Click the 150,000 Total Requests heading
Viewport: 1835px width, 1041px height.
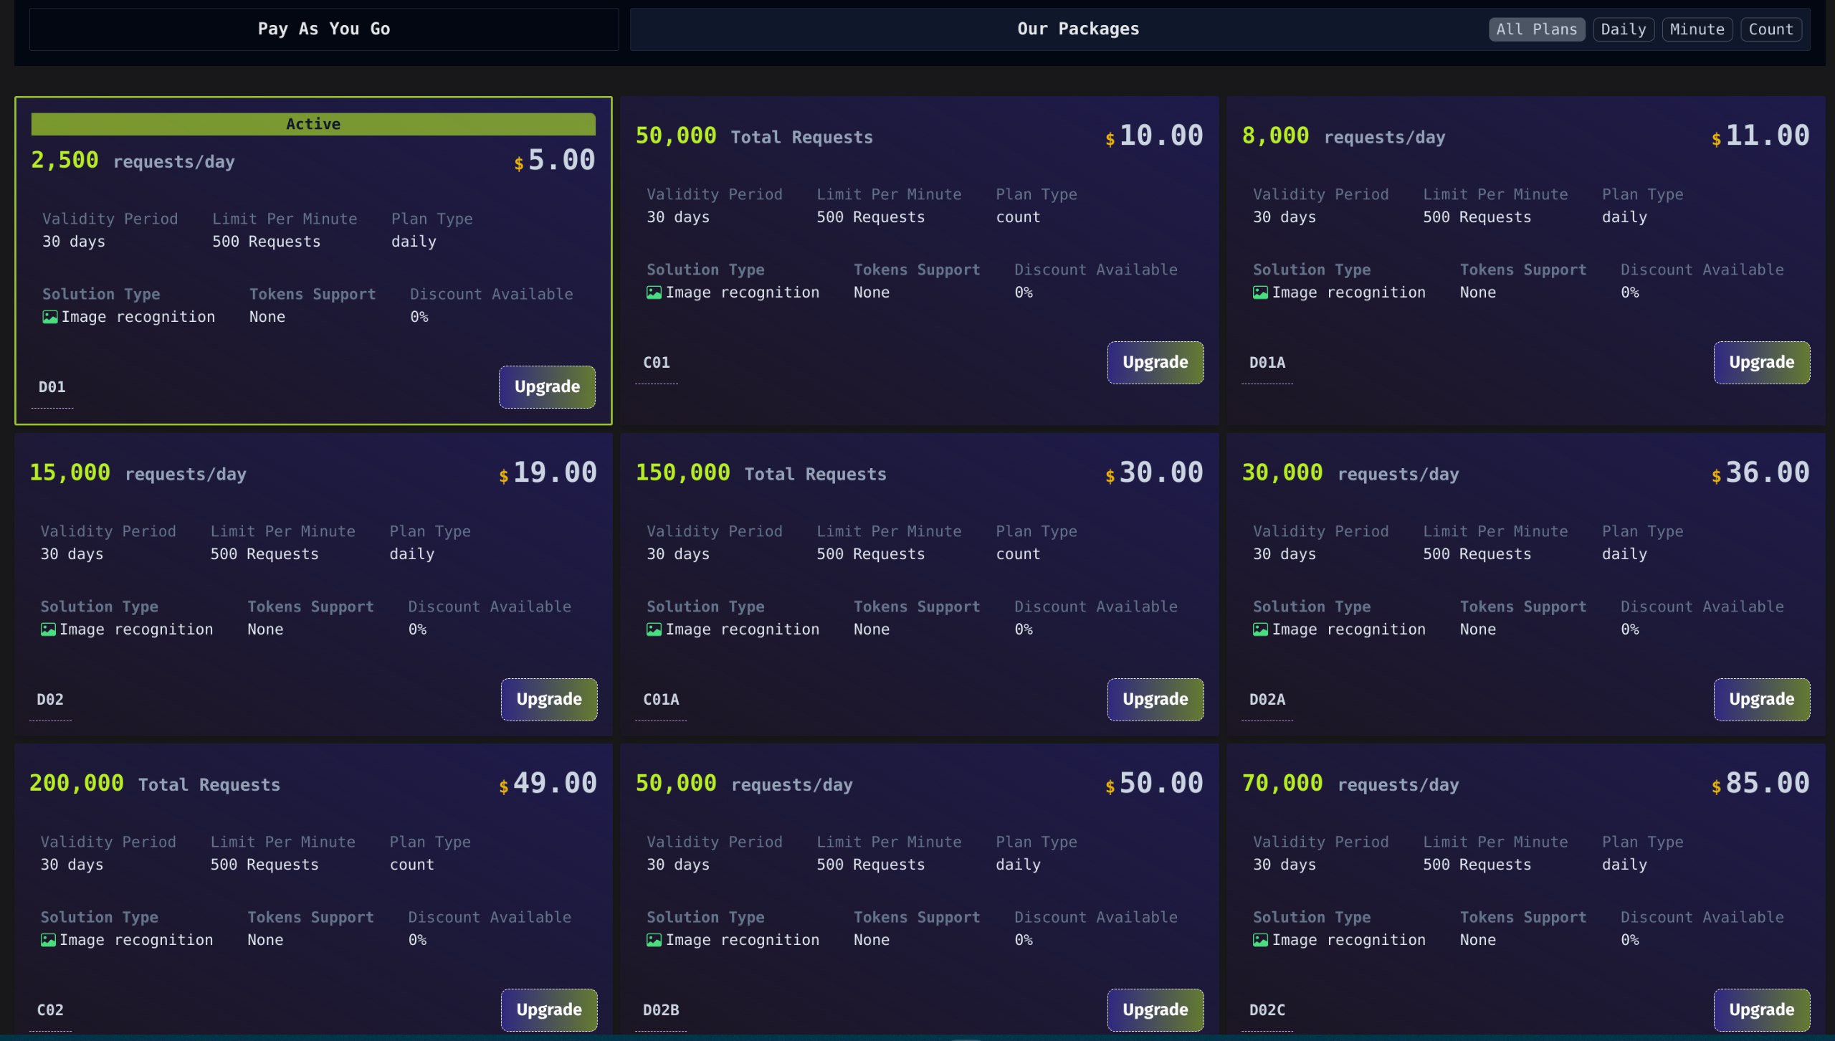[761, 473]
